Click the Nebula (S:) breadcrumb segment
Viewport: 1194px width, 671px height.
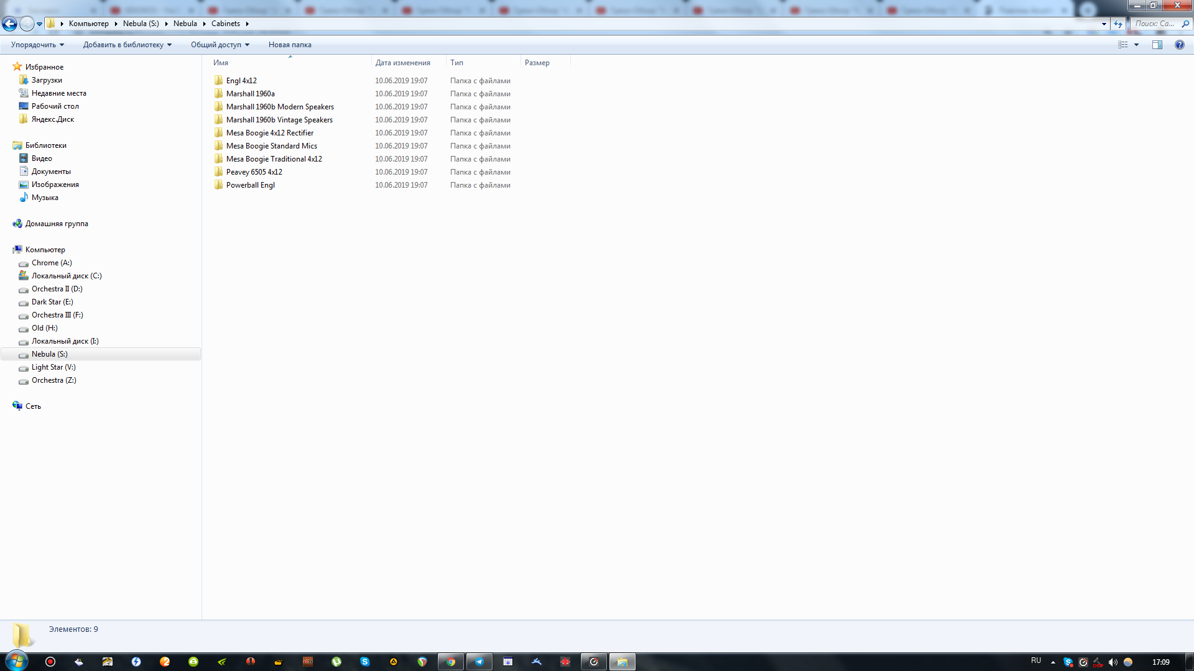[141, 24]
